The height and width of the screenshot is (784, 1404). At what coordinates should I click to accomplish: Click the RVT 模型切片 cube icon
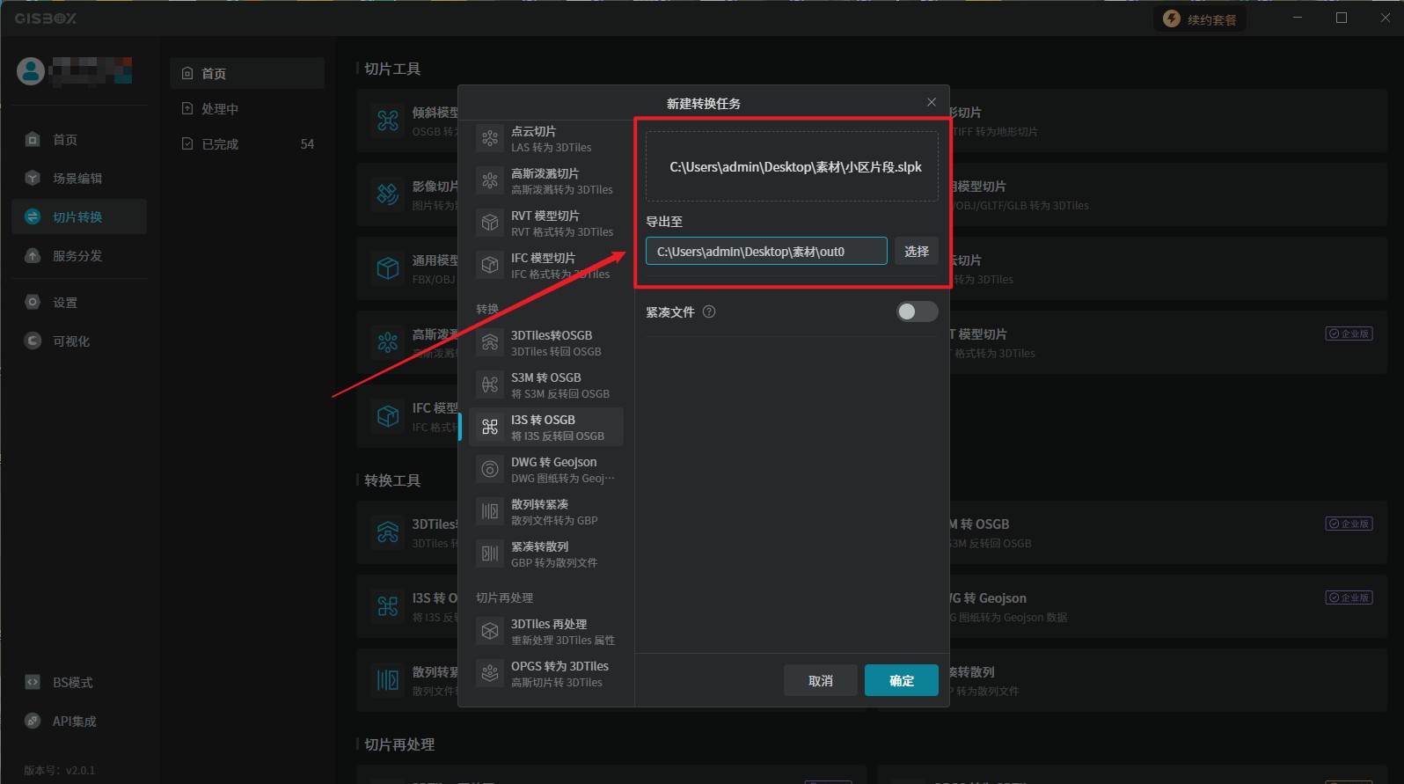pyautogui.click(x=490, y=223)
